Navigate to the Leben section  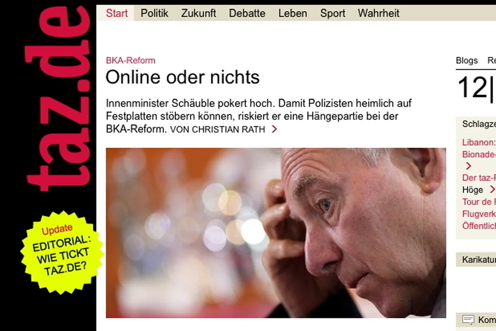[x=293, y=13]
